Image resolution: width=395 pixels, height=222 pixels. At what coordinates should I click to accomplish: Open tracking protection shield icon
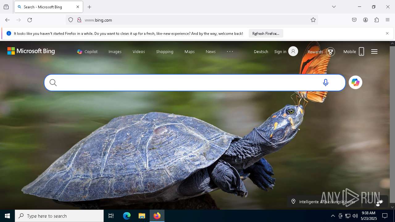71,20
